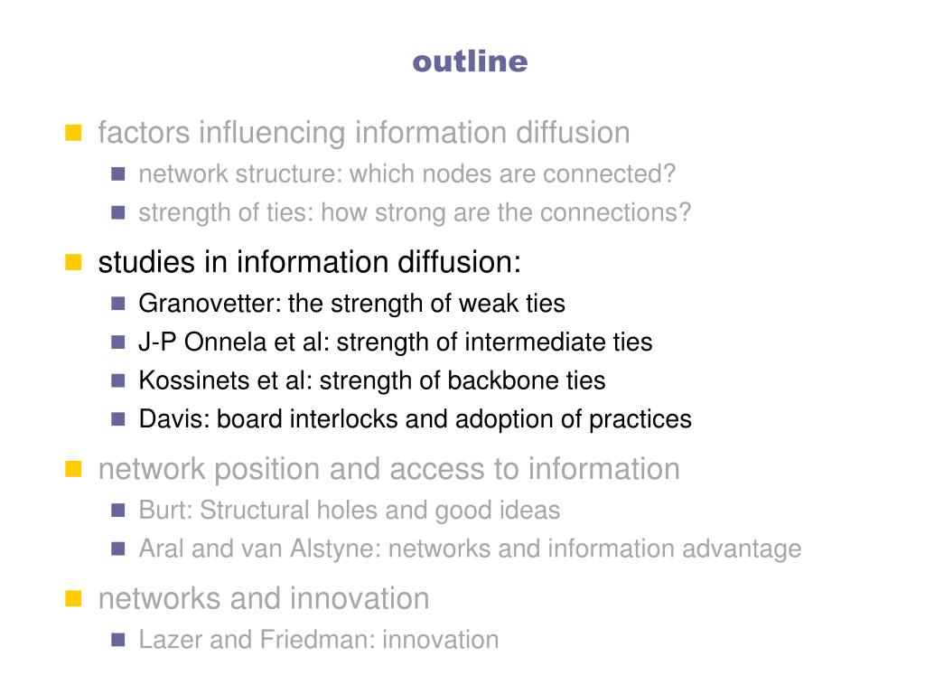Click the yellow bullet beside networks and innovation
This screenshot has width=925, height=694.
[73, 598]
